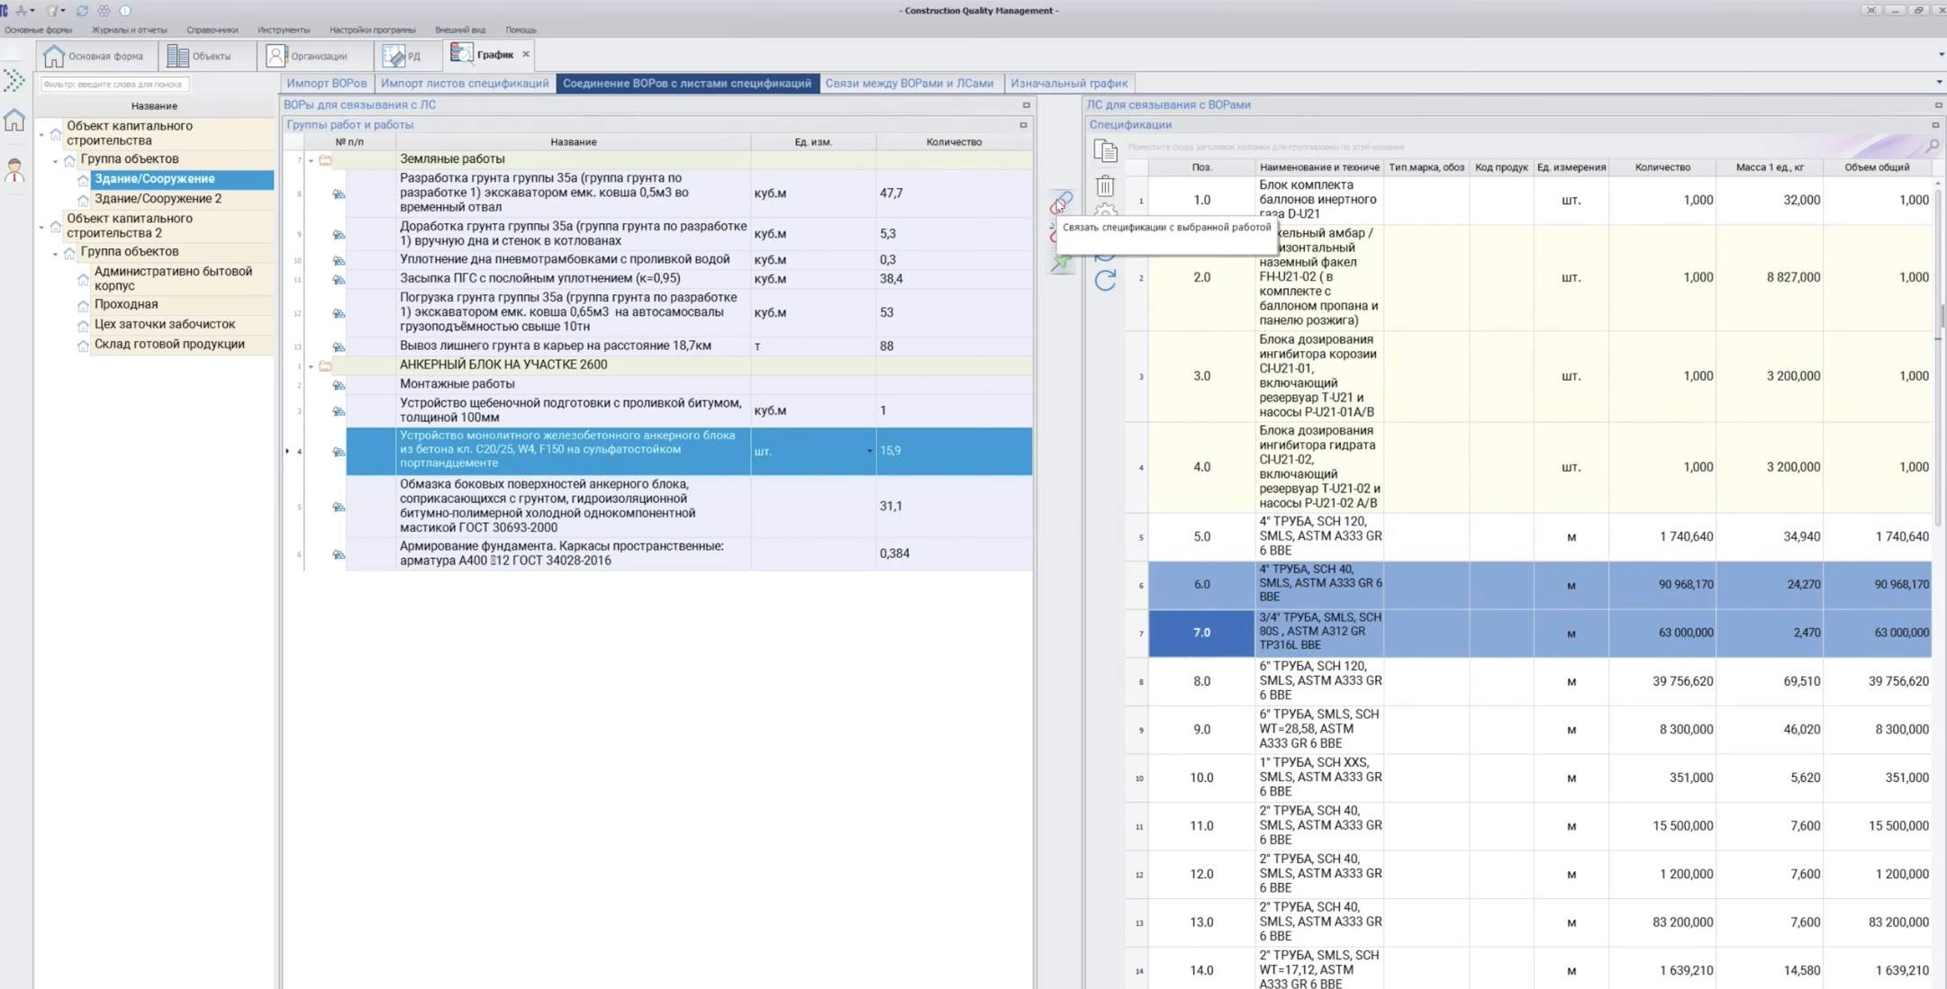Click the filter search input field
Screen dimensions: 1947x989
[114, 85]
